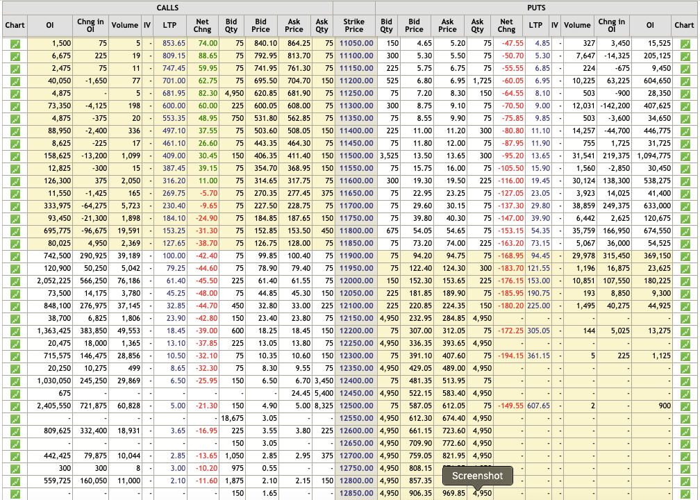Click calls ask qty value 8,325
This screenshot has width=700, height=500.
[324, 406]
